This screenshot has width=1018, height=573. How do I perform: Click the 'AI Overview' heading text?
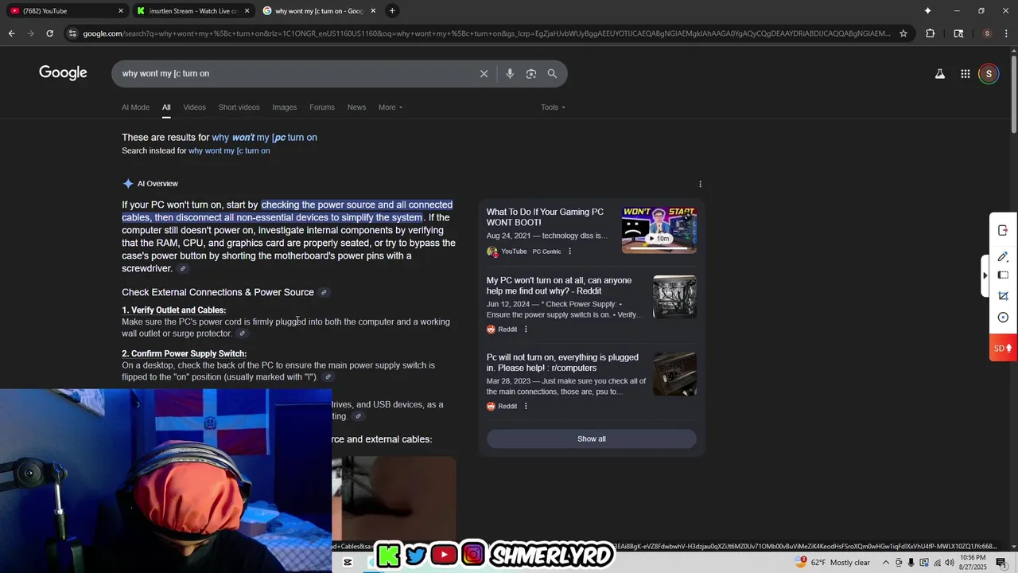(157, 184)
